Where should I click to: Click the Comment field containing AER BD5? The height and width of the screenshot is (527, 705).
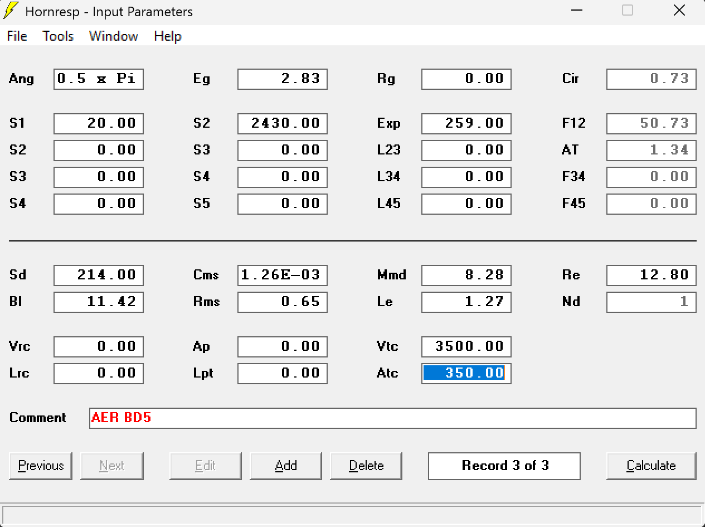392,418
